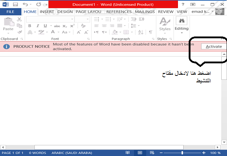
Task: Click the Ribbon Display Options icon
Action: (x=193, y=4)
